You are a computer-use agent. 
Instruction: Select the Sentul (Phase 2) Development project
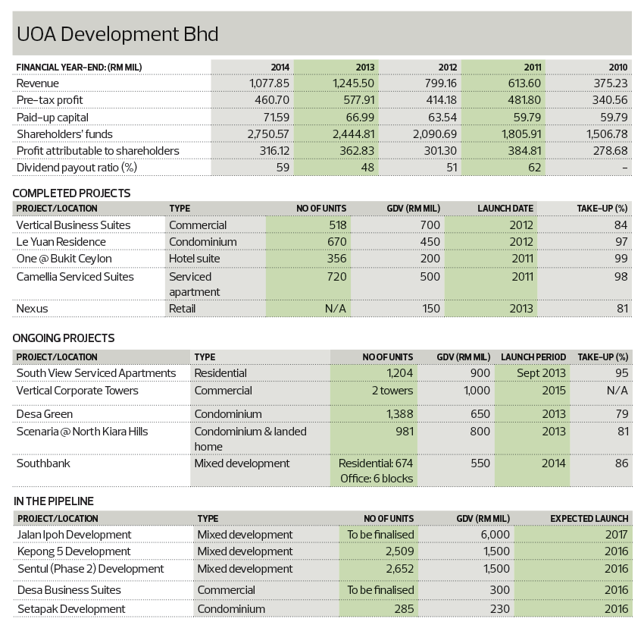(91, 569)
